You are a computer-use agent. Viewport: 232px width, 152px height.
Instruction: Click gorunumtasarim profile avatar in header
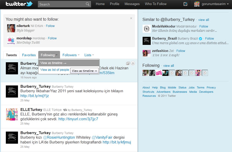click(x=197, y=4)
